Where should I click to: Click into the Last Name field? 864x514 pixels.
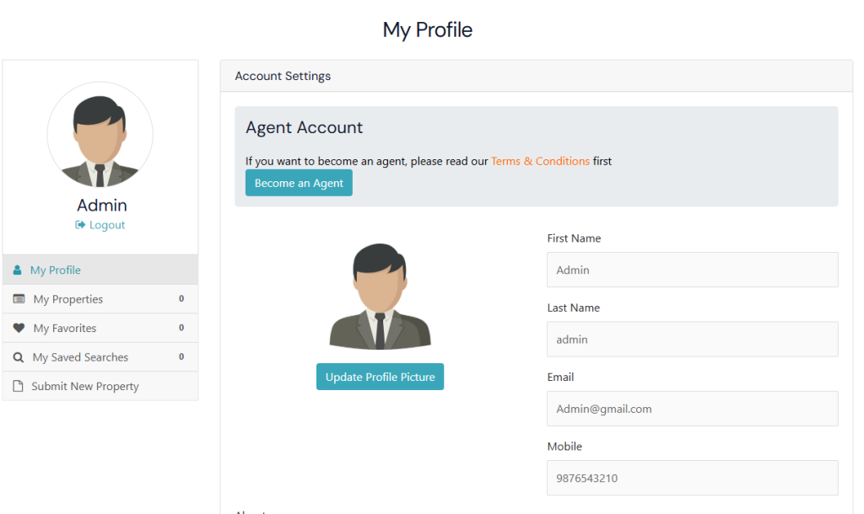tap(692, 340)
